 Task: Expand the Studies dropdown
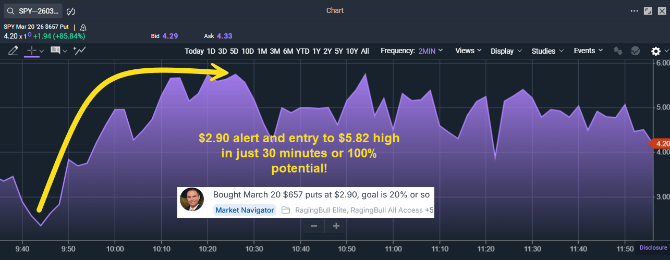pyautogui.click(x=547, y=51)
